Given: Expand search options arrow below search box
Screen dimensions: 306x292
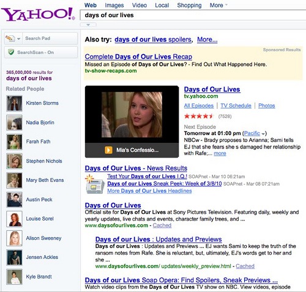Looking at the screenshot, I should (88, 25).
